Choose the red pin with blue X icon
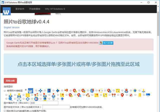 pyautogui.click(x=109, y=91)
